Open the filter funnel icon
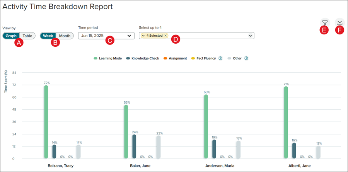348x172 pixels. tap(324, 22)
